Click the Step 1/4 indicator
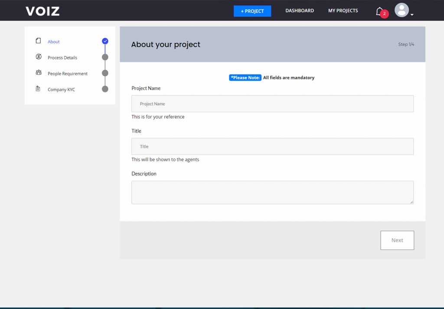The image size is (444, 309). click(406, 45)
